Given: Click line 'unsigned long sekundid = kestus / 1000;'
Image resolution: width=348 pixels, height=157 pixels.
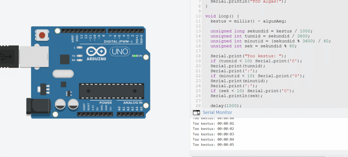Looking at the screenshot, I should (261, 31).
